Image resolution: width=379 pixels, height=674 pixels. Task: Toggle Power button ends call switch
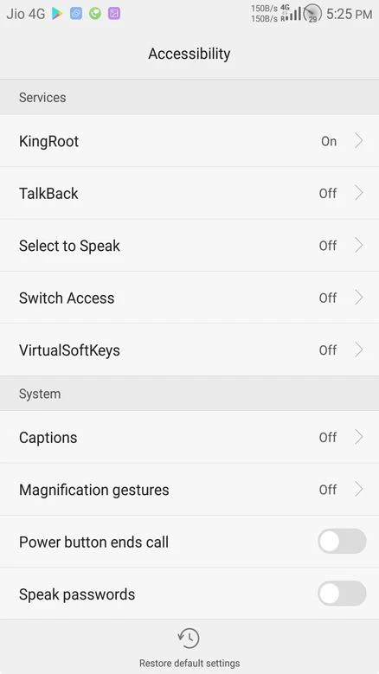342,541
